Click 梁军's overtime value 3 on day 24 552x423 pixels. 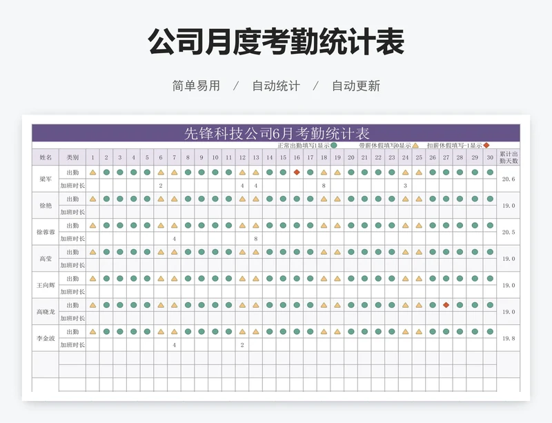pyautogui.click(x=405, y=186)
